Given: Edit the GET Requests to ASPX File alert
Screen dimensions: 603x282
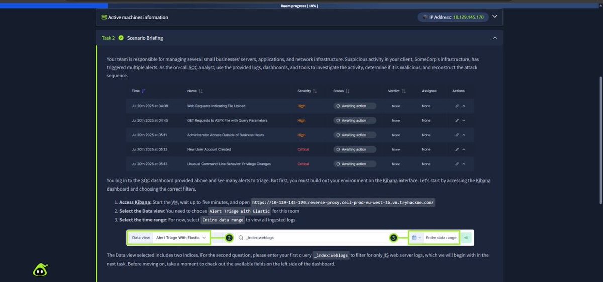Looking at the screenshot, I should click(457, 121).
